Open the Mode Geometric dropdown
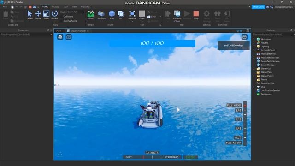 pyautogui.click(x=76, y=12)
